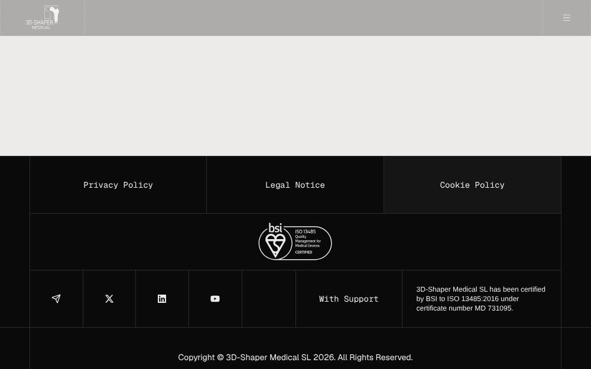View the Cookie Policy
This screenshot has width=591, height=369.
click(472, 185)
